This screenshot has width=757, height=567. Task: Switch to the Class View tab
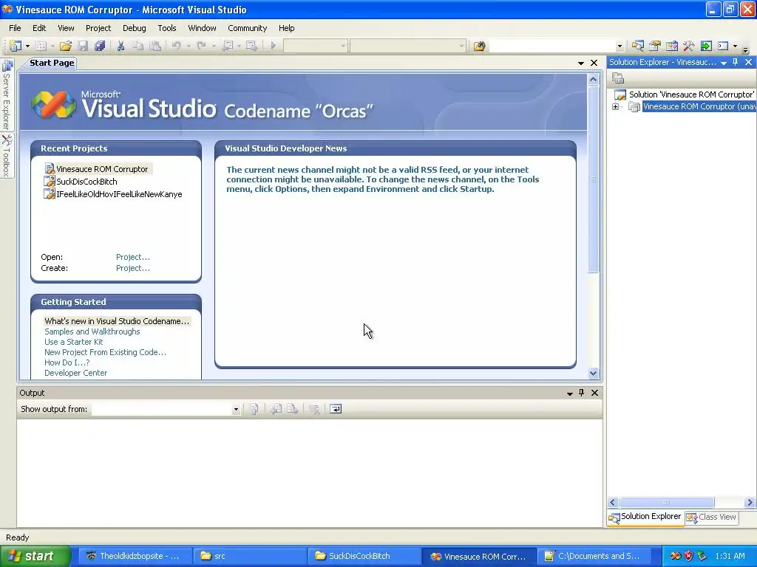712,518
